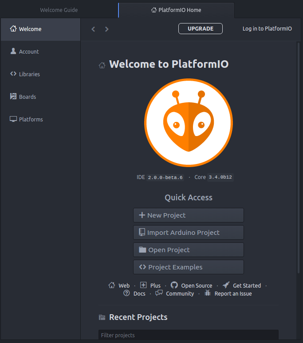Click the UPGRADE button
Viewport: 303px width, 343px height.
201,29
